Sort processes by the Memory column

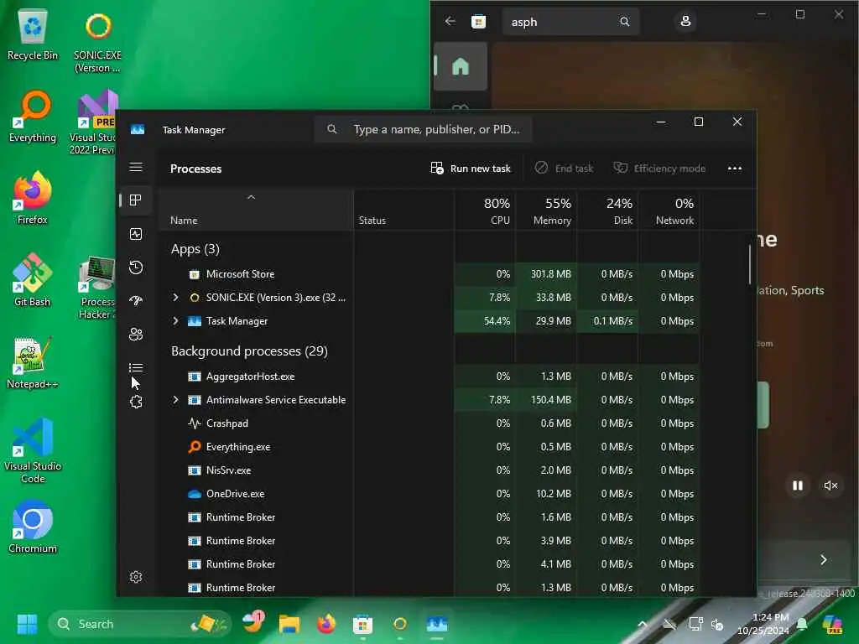point(546,210)
